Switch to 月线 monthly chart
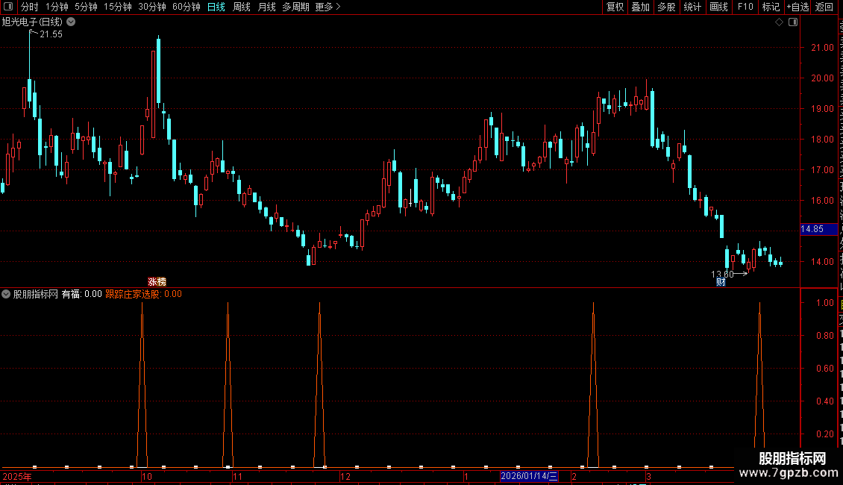843x485 pixels. click(266, 7)
